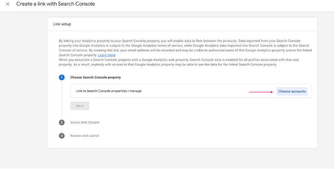The width and height of the screenshot is (336, 169).
Task: Click the Link setup card header
Action: pyautogui.click(x=62, y=24)
